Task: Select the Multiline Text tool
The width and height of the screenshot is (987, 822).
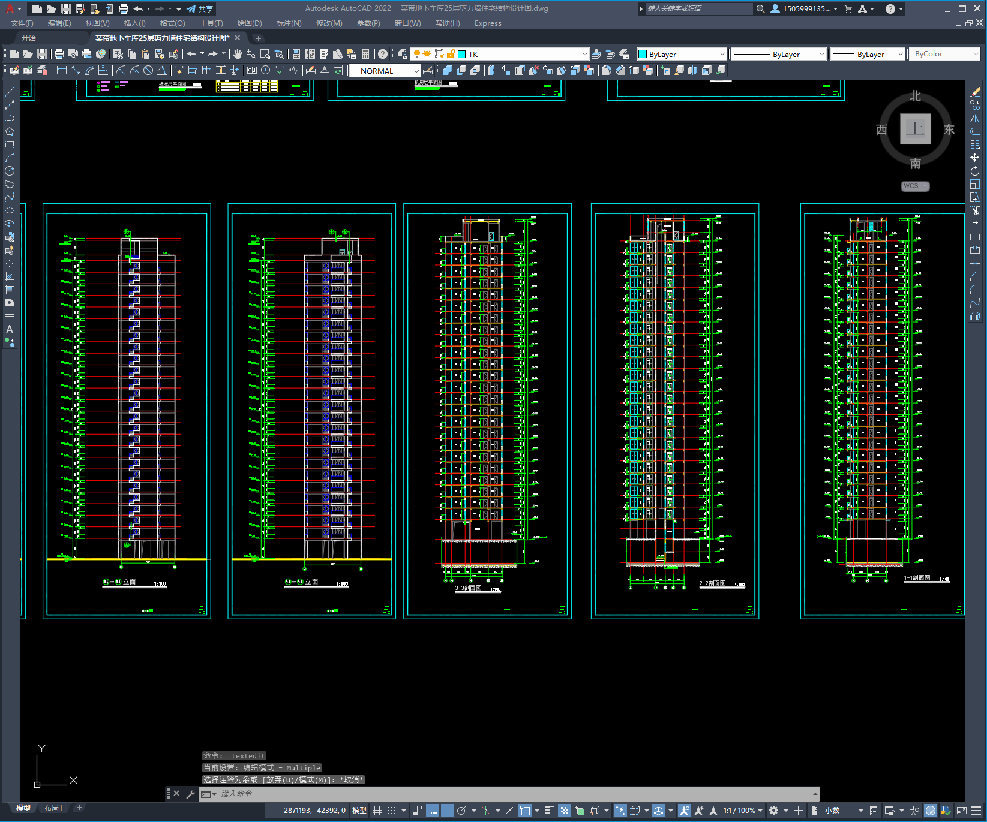Action: pyautogui.click(x=10, y=329)
